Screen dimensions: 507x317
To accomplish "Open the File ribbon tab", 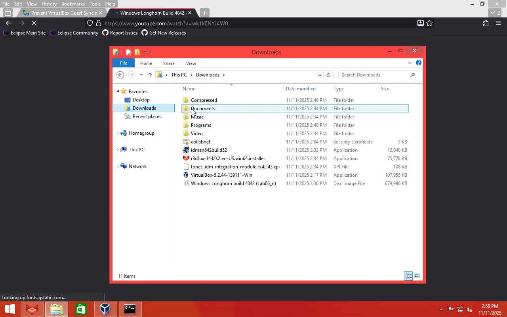I will pyautogui.click(x=124, y=63).
